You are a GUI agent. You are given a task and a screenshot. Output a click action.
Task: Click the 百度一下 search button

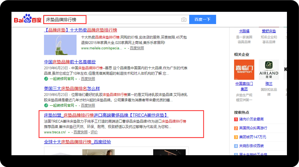click(203, 19)
